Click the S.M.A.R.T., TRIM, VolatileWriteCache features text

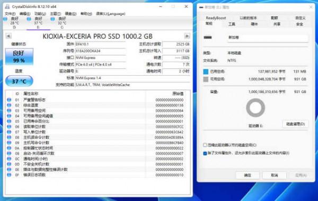click(x=103, y=85)
